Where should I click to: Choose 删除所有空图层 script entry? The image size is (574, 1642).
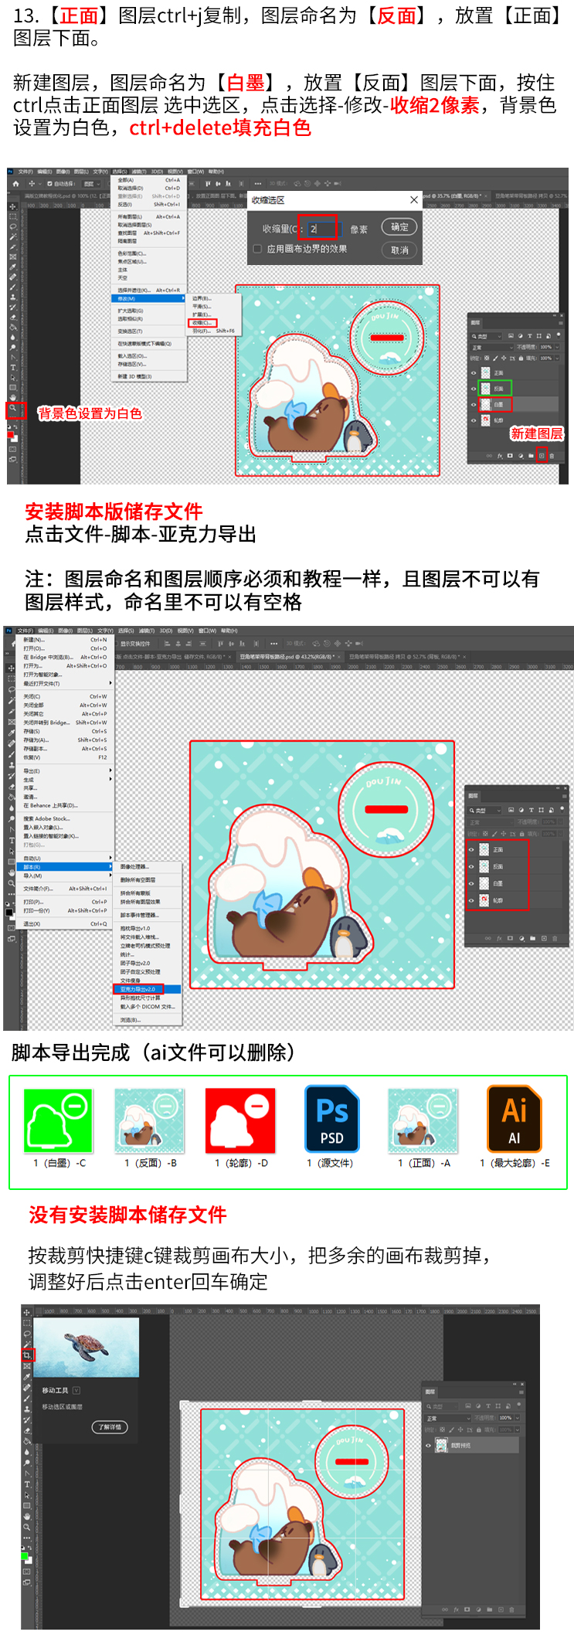pos(148,879)
